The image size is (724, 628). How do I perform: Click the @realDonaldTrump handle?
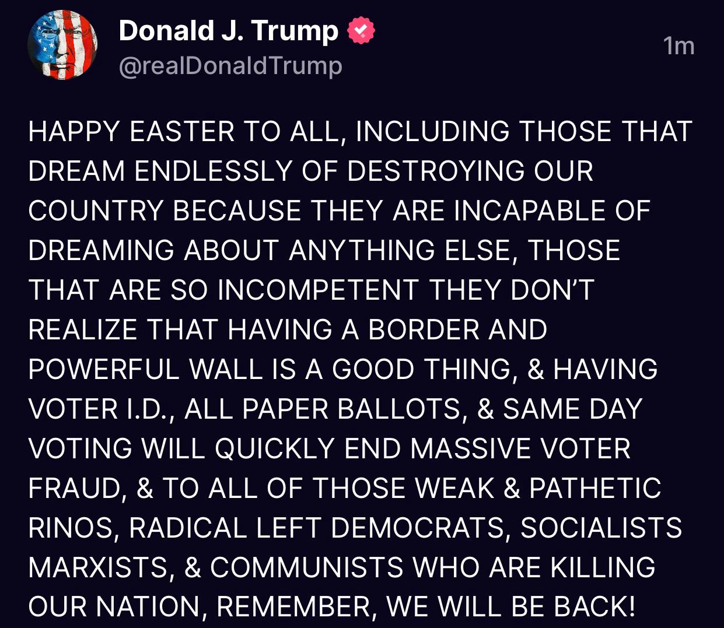coord(230,66)
